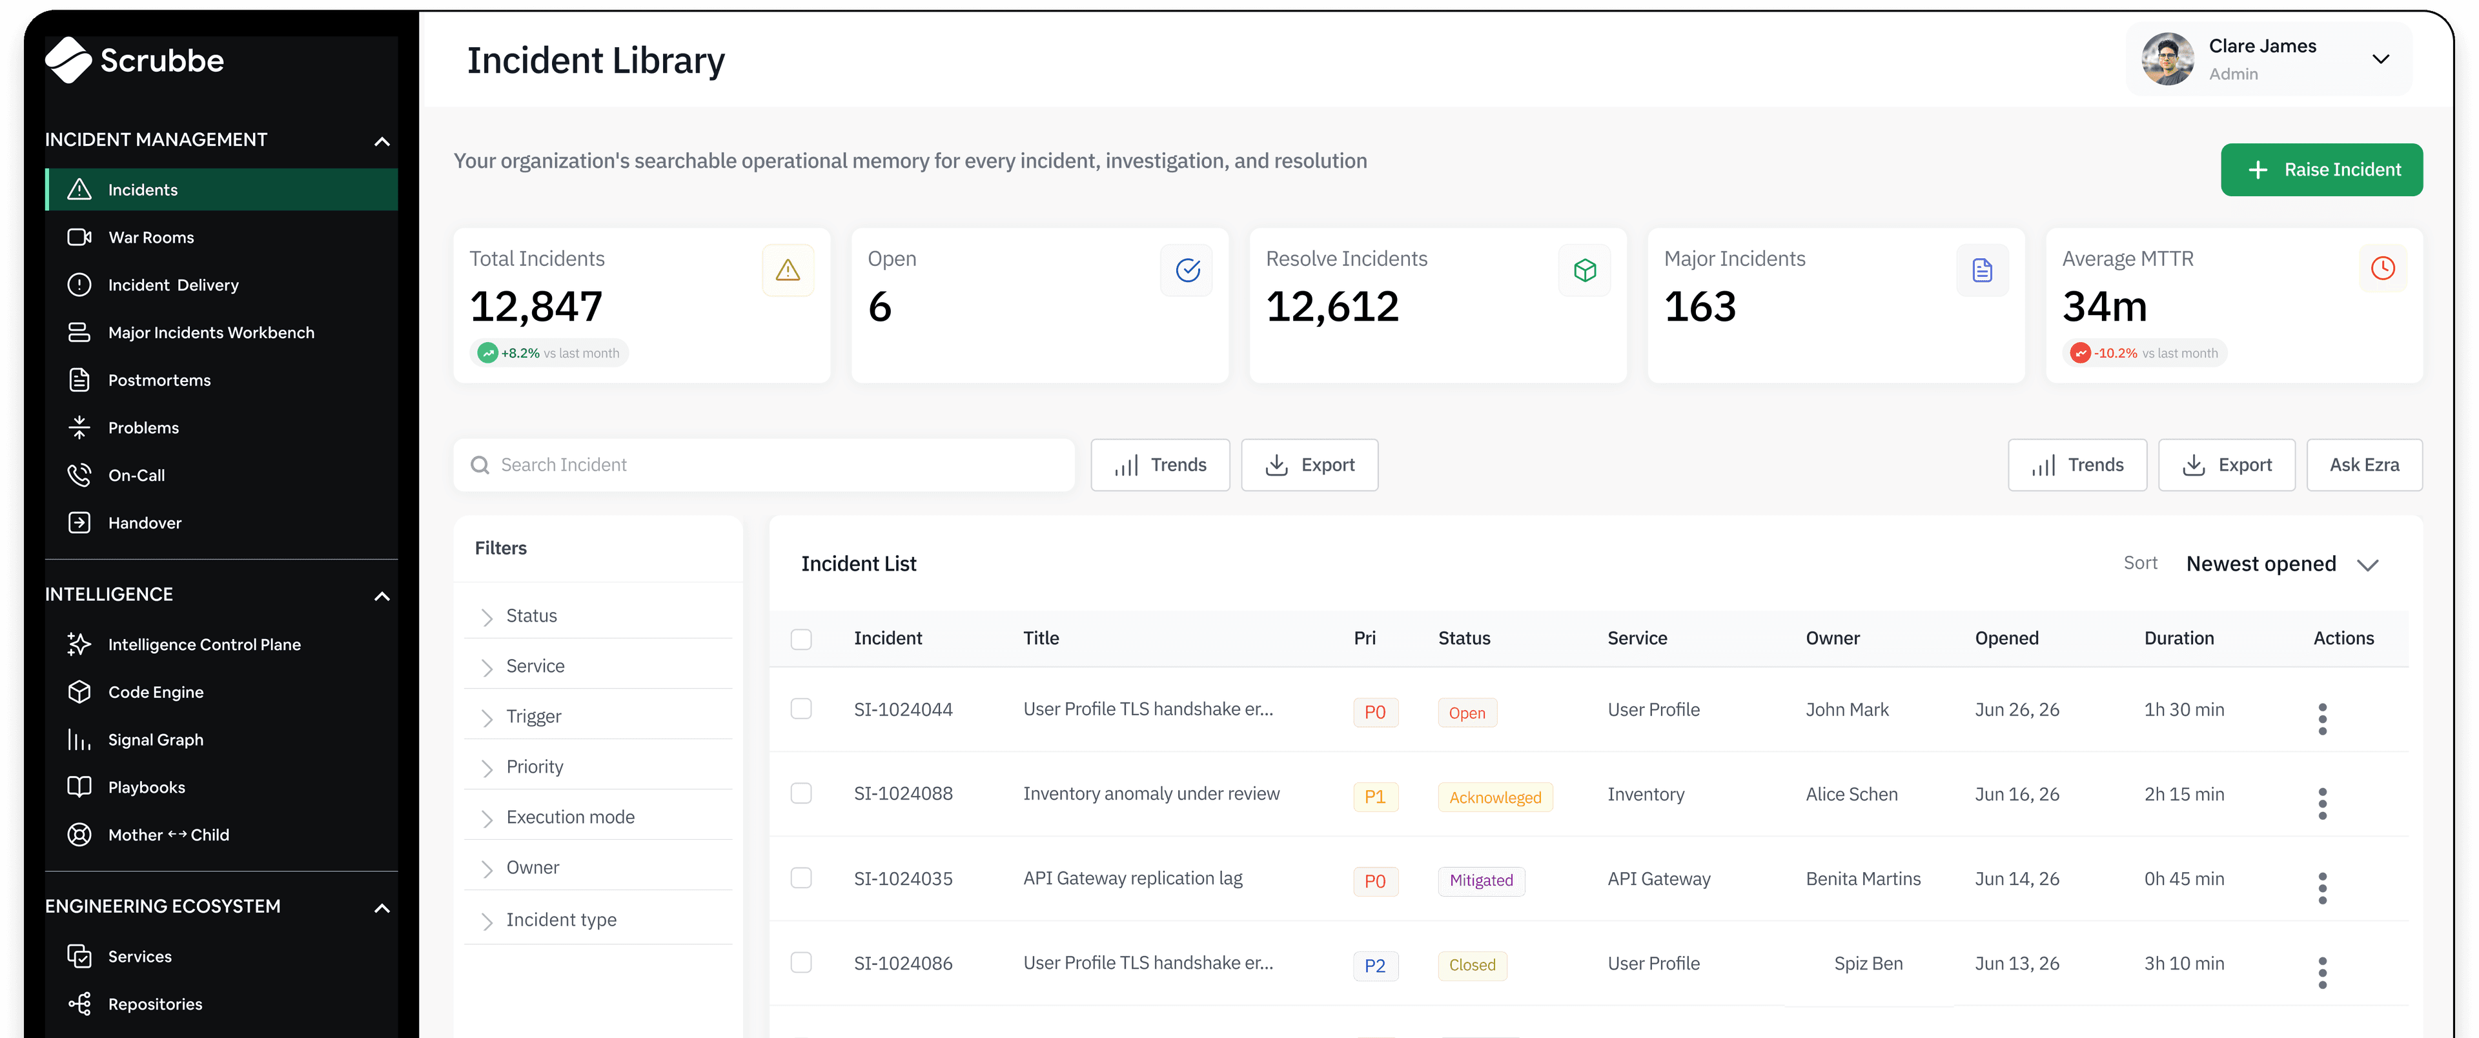
Task: Click Export button next to search box
Action: (1309, 465)
